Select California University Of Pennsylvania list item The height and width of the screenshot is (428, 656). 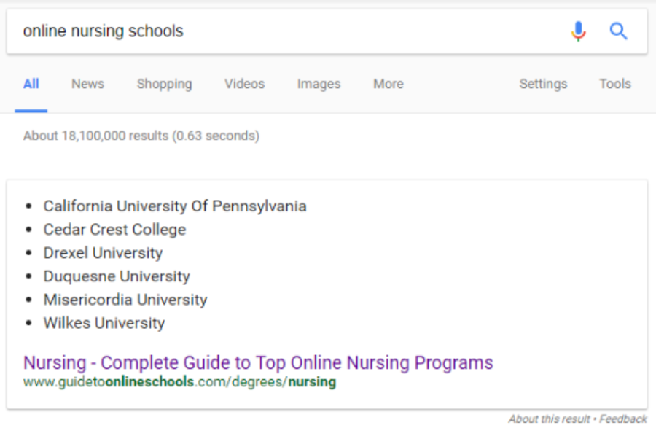point(175,206)
